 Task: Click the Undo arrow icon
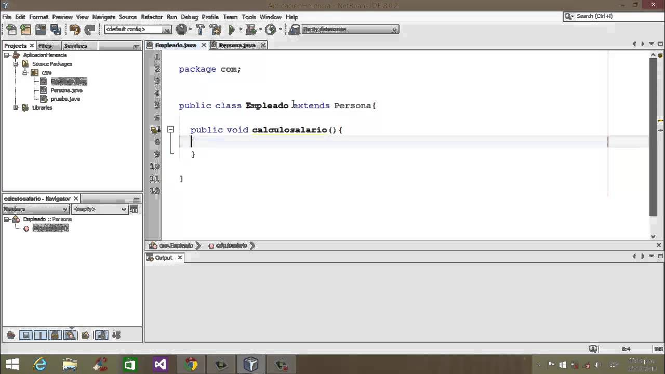[75, 30]
